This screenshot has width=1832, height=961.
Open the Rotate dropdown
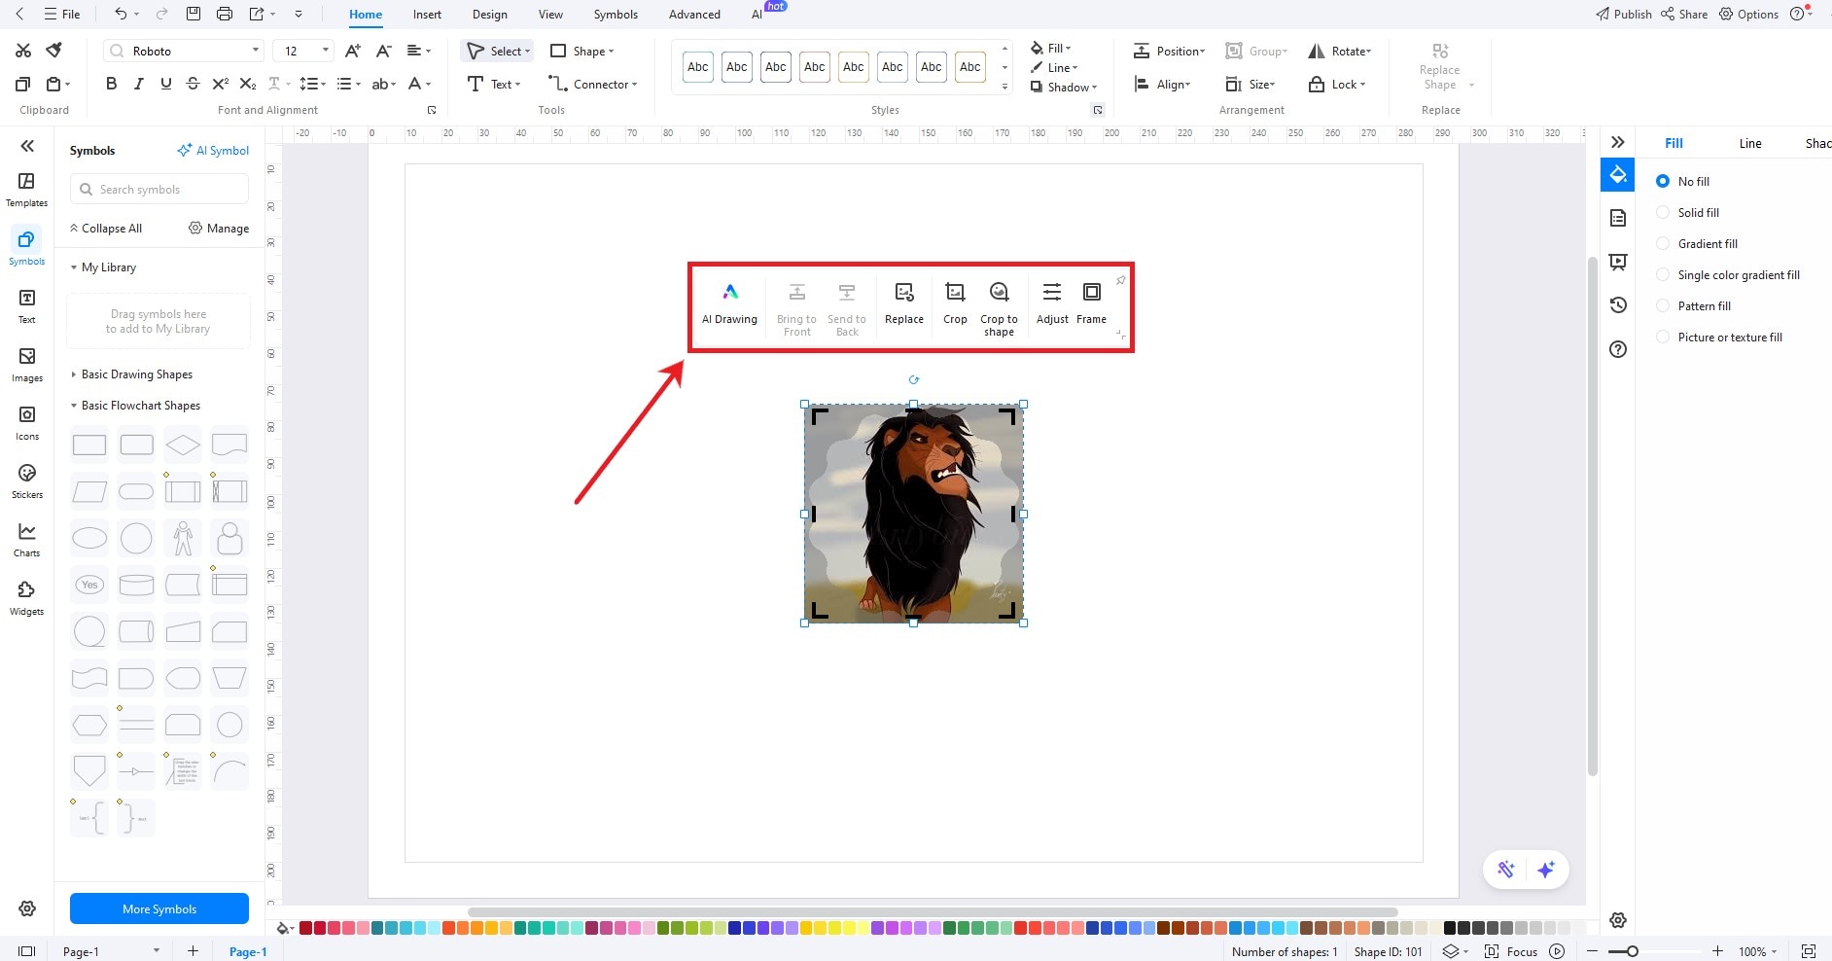(1339, 51)
